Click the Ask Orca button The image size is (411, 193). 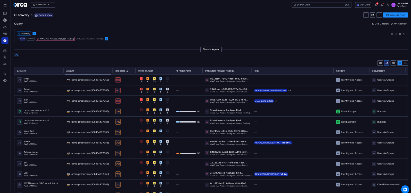[x=363, y=5]
